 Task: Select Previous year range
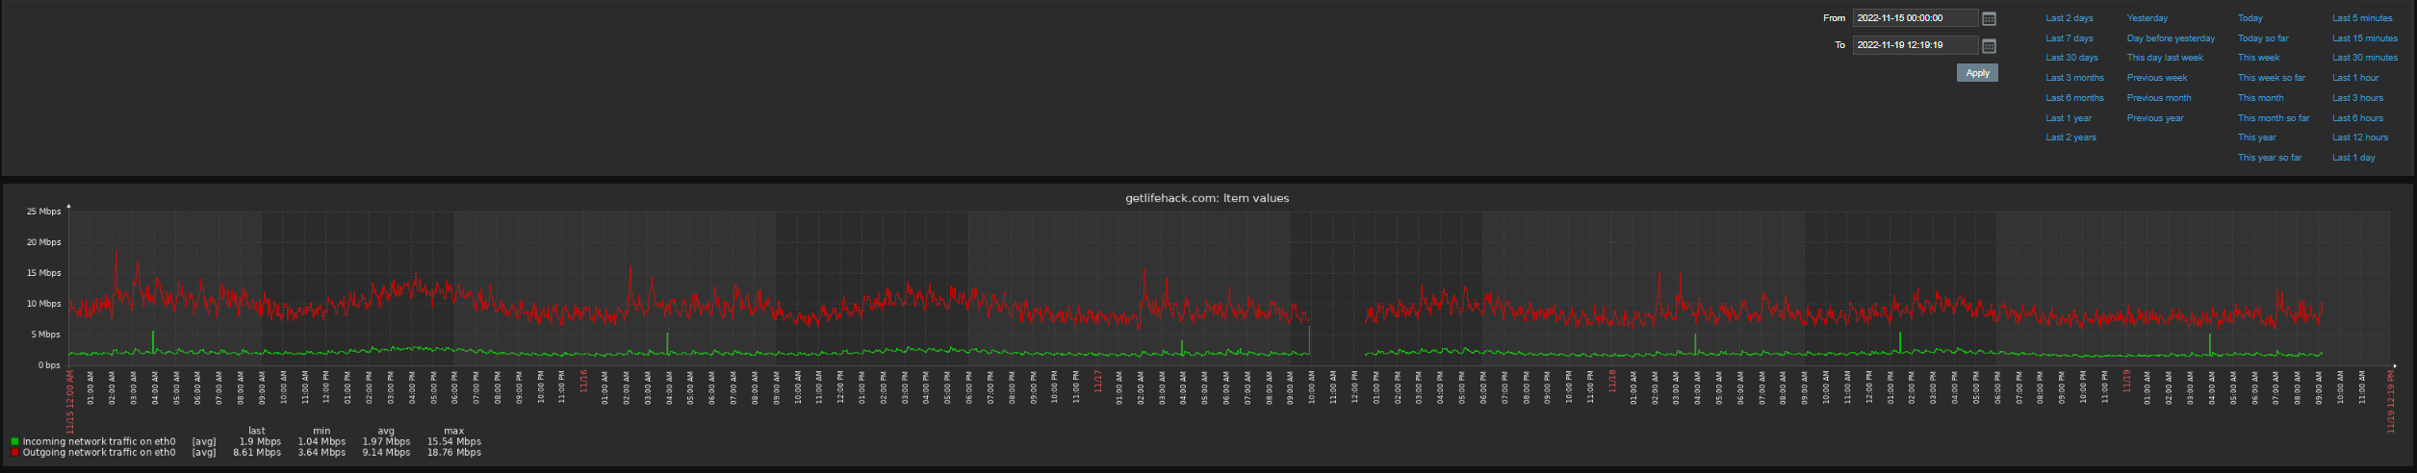tap(2155, 118)
